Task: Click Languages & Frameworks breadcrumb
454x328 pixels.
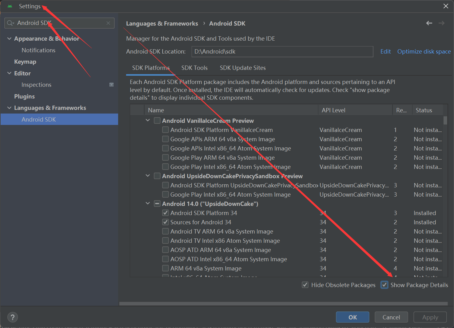Action: point(162,23)
